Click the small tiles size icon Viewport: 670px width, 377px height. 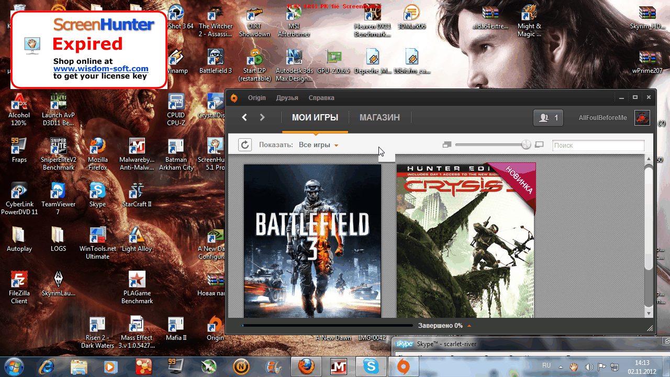tap(446, 145)
